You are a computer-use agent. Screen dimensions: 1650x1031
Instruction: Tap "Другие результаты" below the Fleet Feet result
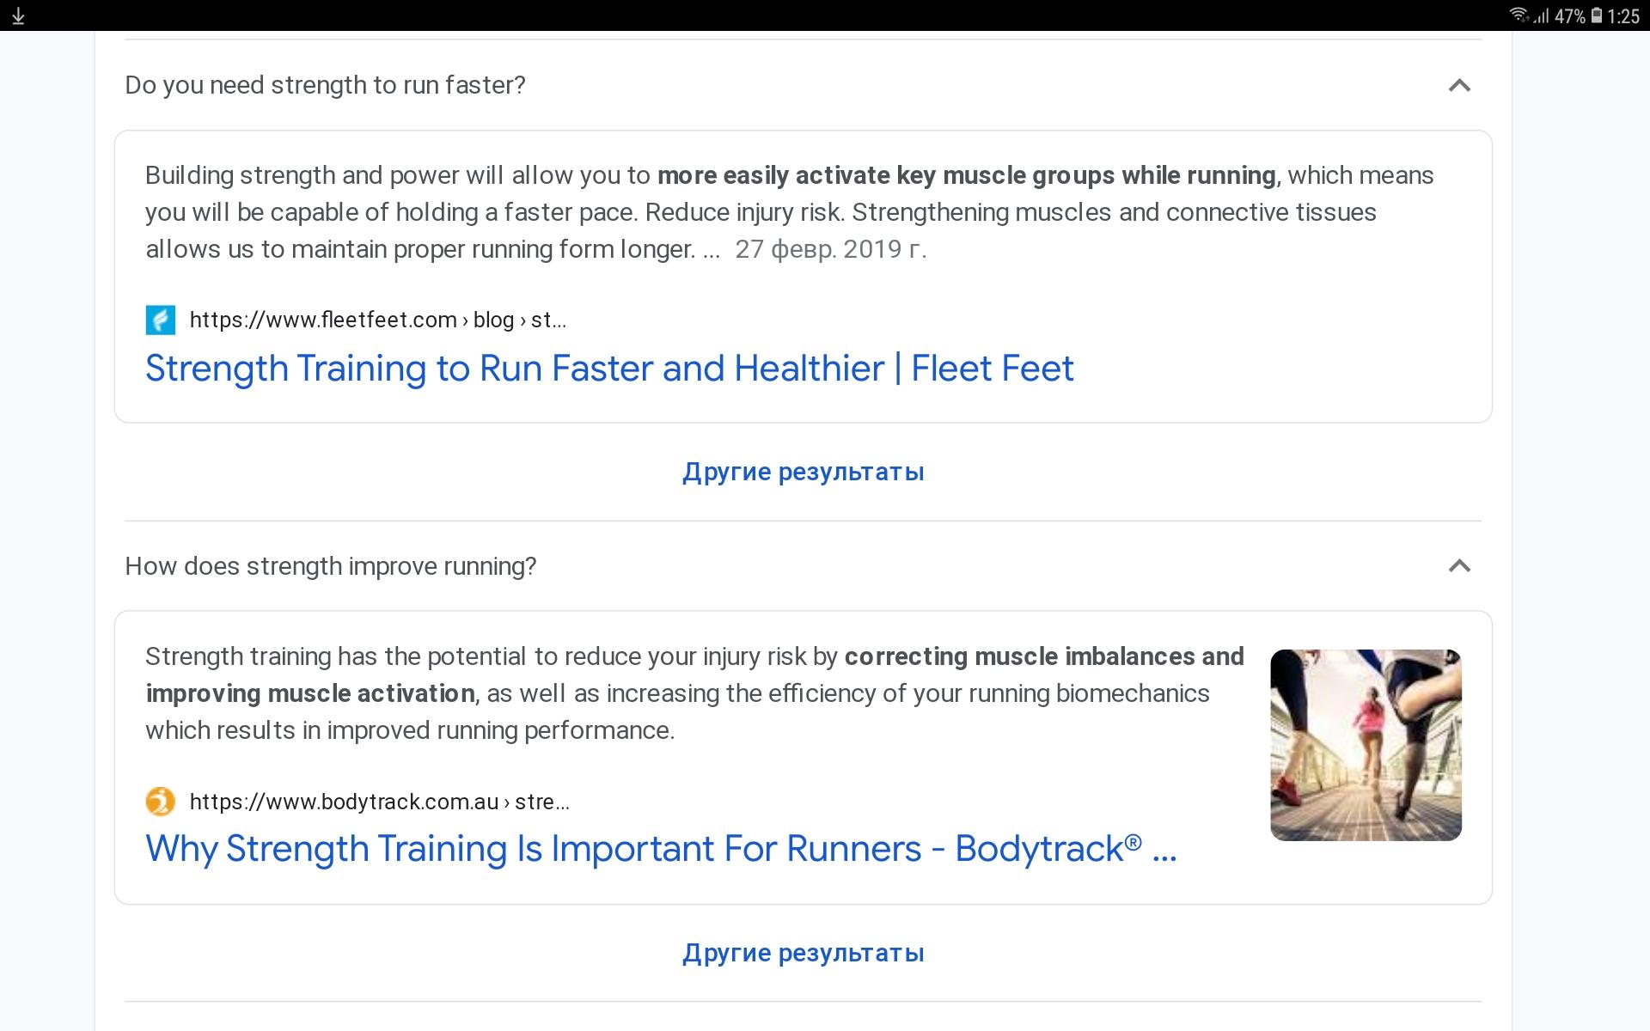(x=803, y=472)
